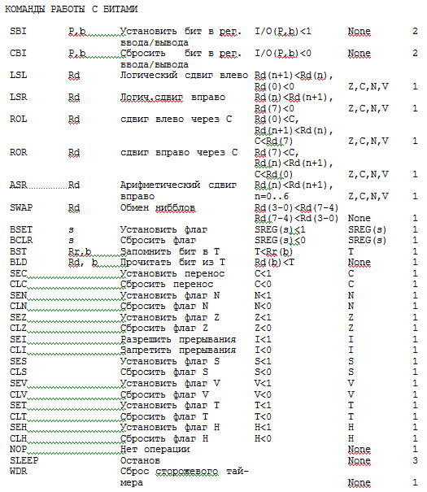Click the text Нет операции
The image size is (427, 492).
click(x=155, y=450)
